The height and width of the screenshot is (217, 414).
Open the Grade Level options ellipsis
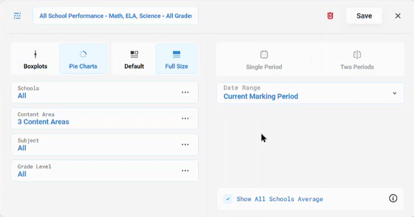click(x=185, y=170)
